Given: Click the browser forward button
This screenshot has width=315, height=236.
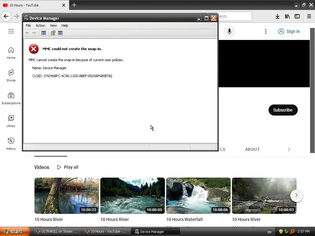Looking at the screenshot, I should [16, 16].
